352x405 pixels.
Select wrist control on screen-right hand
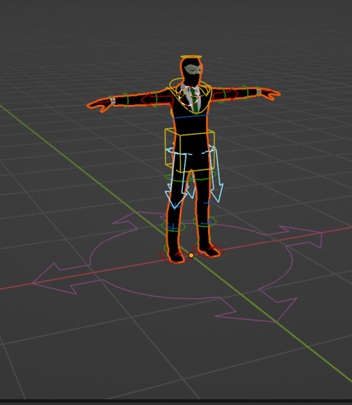point(258,91)
